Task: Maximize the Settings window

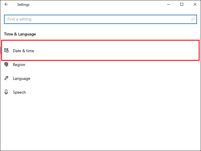Action: (x=182, y=5)
